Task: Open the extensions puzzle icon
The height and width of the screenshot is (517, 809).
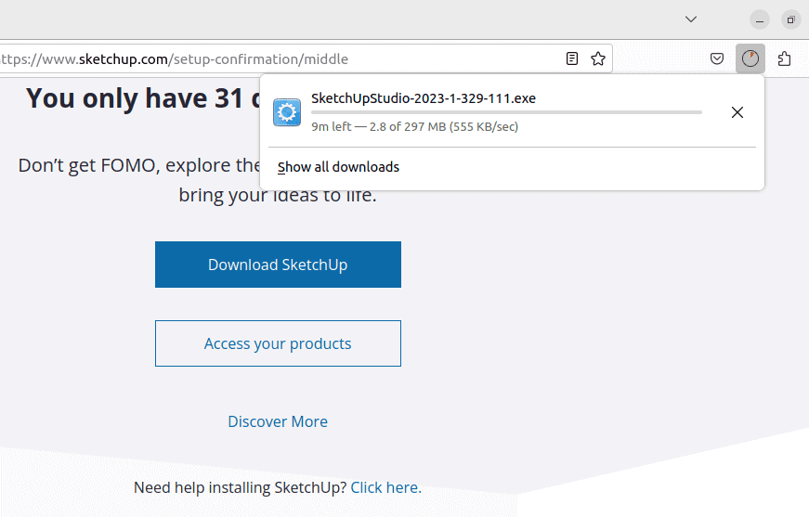Action: [x=784, y=58]
